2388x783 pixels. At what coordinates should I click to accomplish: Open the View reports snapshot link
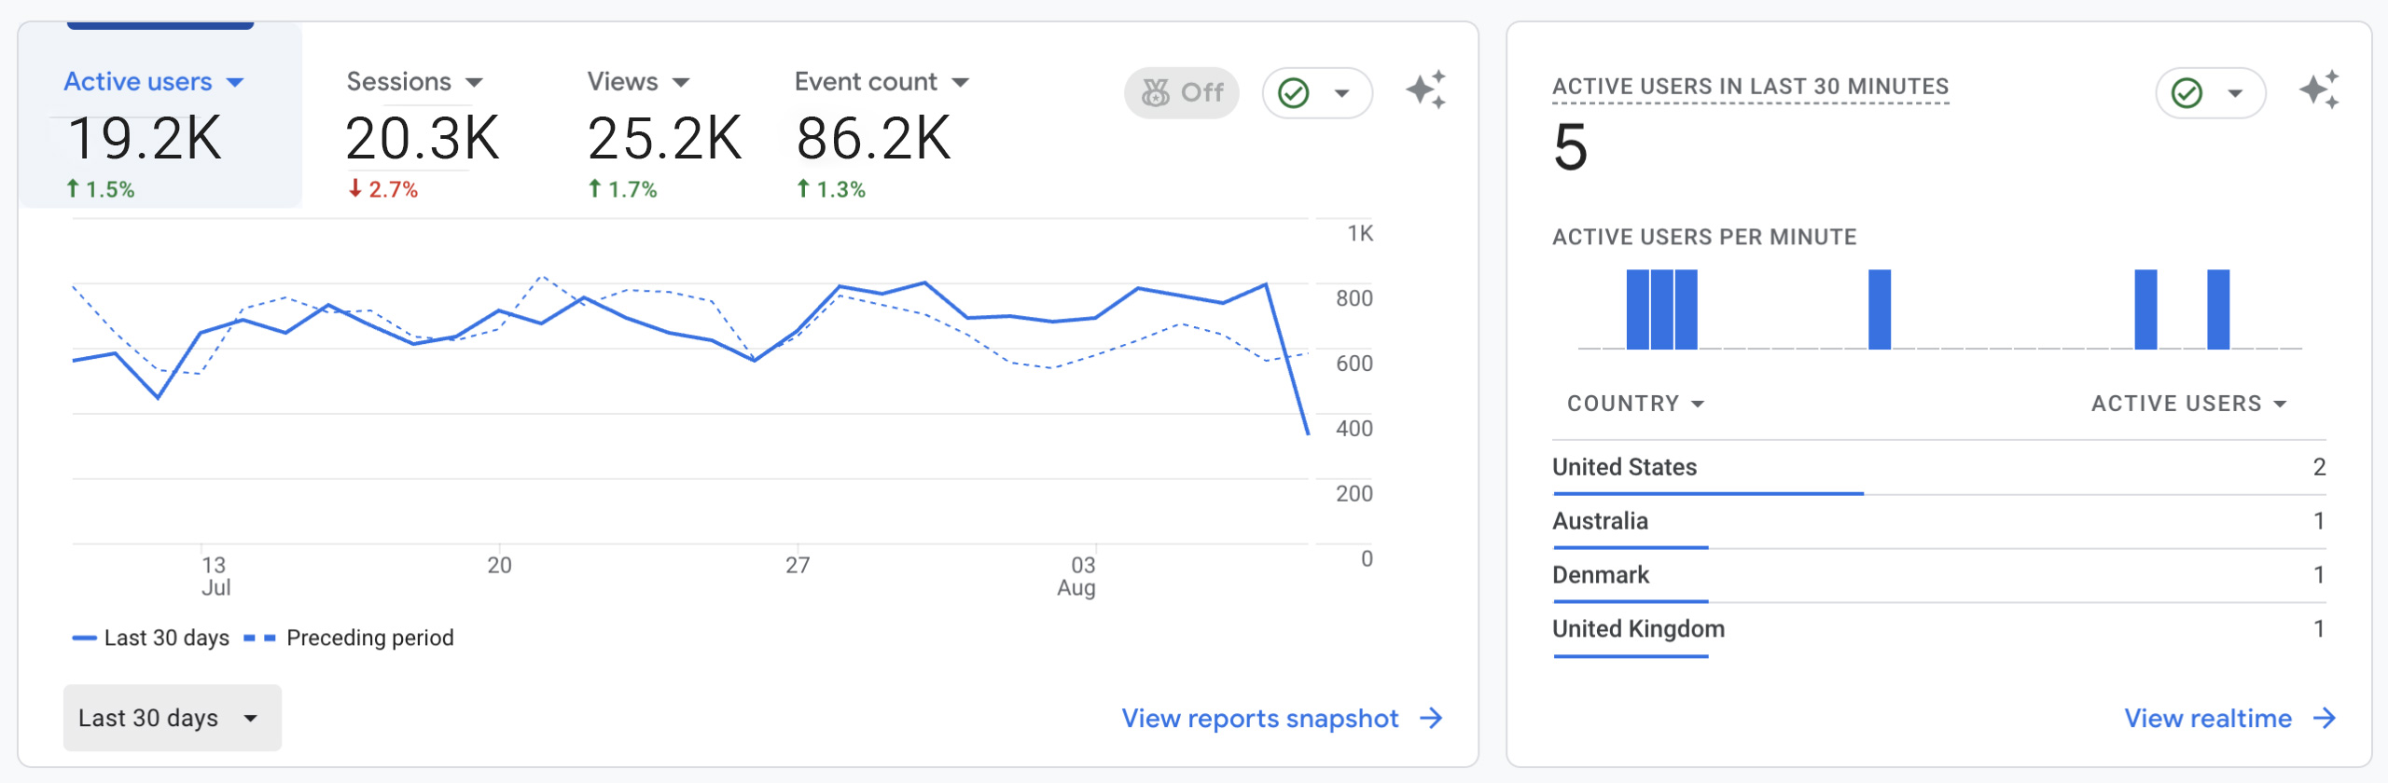tap(1259, 718)
